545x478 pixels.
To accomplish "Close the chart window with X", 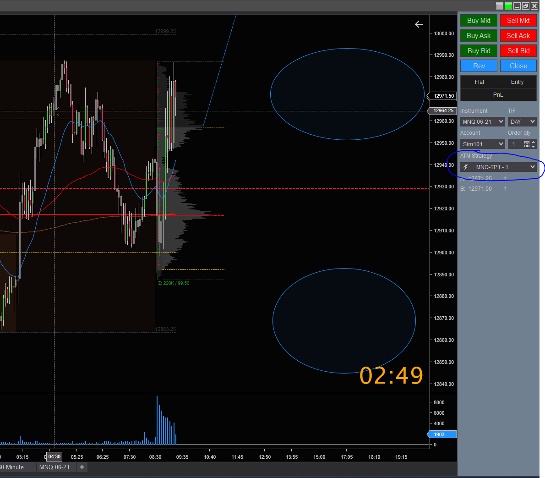I will point(534,6).
